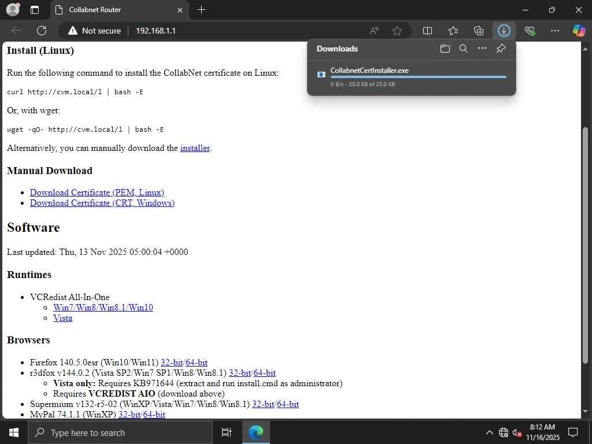Download Supermium v132-r5-02 64-bit
This screenshot has height=444, width=592.
coord(288,404)
